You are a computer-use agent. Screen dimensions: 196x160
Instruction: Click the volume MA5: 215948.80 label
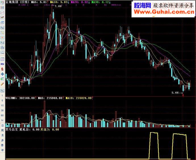tap(50, 98)
